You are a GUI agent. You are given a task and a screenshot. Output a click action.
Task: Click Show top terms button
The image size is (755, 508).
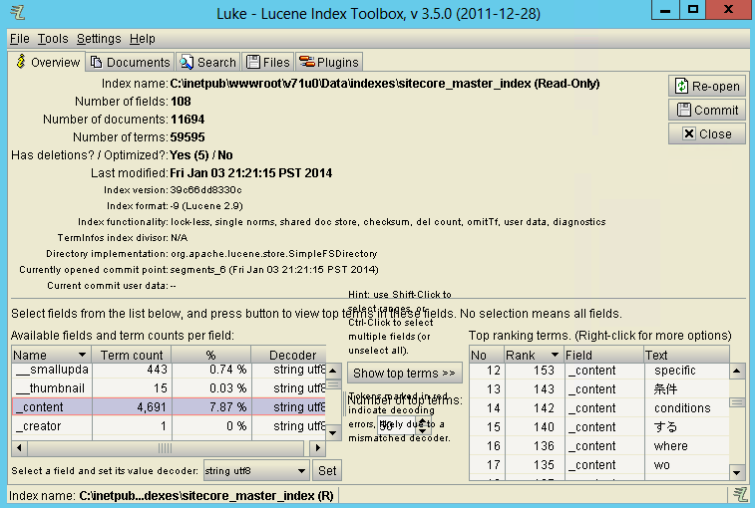click(x=404, y=374)
